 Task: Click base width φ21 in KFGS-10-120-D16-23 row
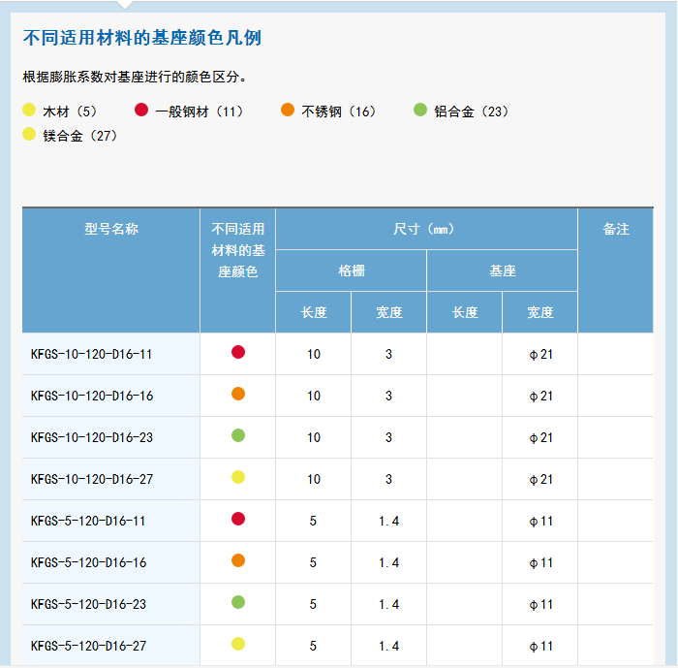coord(540,437)
